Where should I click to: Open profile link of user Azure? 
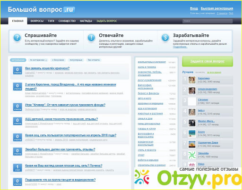pos(201,132)
